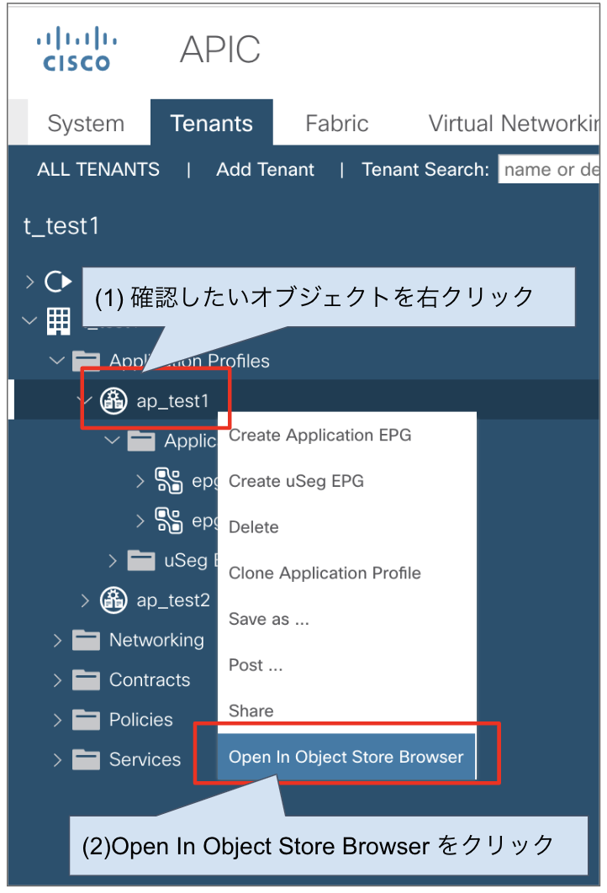607x893 pixels.
Task: Select the Policies tree label
Action: [x=141, y=720]
